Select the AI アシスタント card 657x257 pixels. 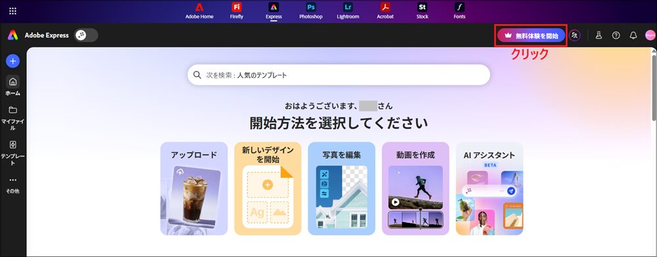point(489,188)
